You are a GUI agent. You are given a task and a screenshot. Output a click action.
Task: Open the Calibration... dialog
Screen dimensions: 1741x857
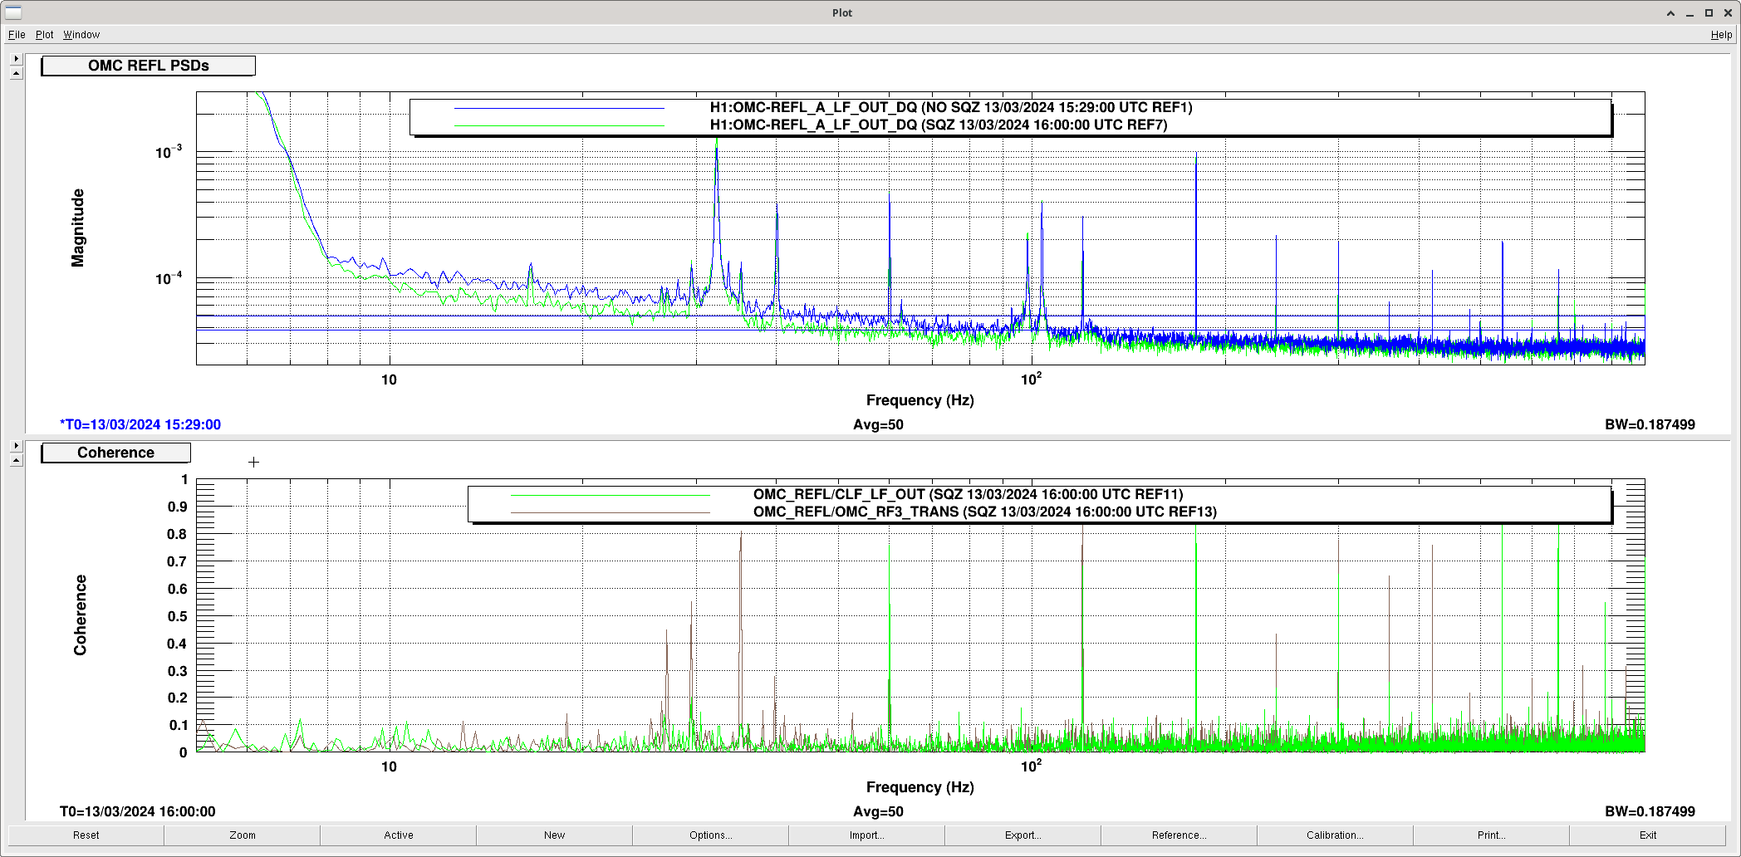[x=1335, y=835]
